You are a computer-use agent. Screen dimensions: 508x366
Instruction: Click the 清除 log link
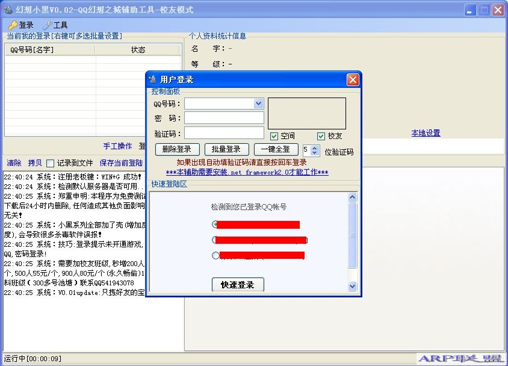(x=14, y=163)
